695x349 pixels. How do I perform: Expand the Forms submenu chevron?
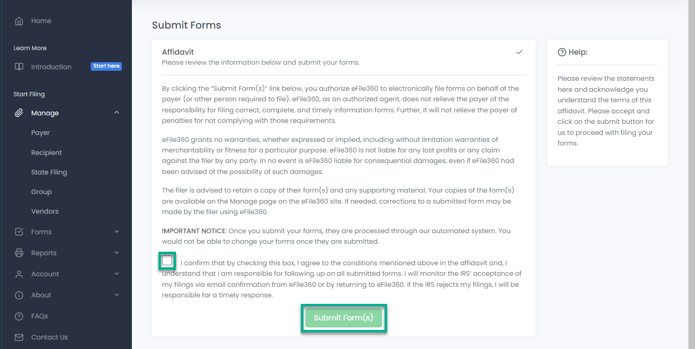117,232
